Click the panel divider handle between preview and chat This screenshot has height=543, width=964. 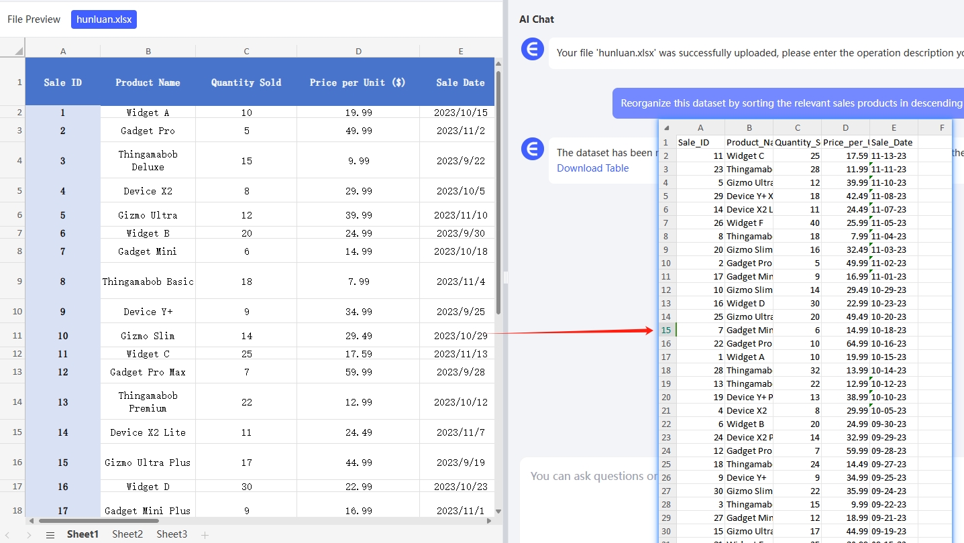click(x=506, y=277)
